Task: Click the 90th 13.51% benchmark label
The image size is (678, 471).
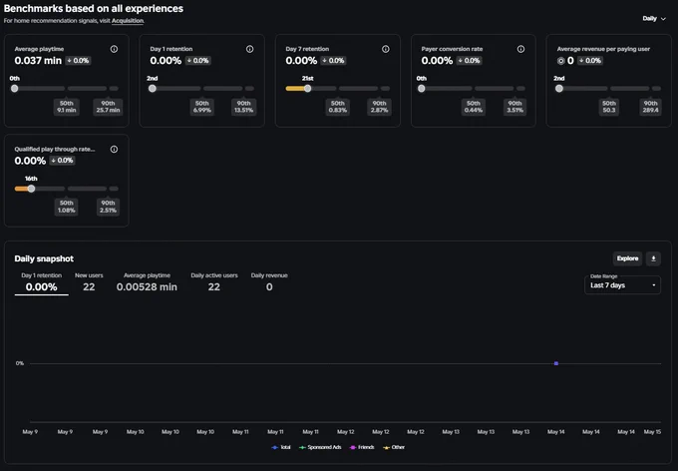Action: (243, 107)
